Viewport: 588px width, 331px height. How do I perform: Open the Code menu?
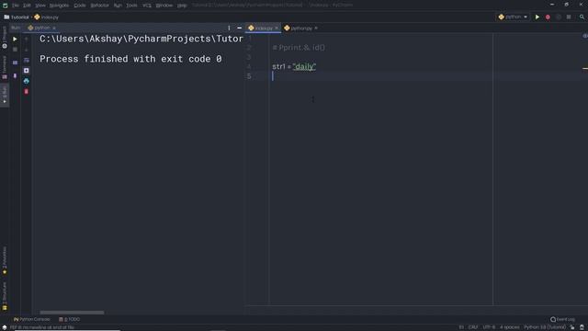(80, 6)
